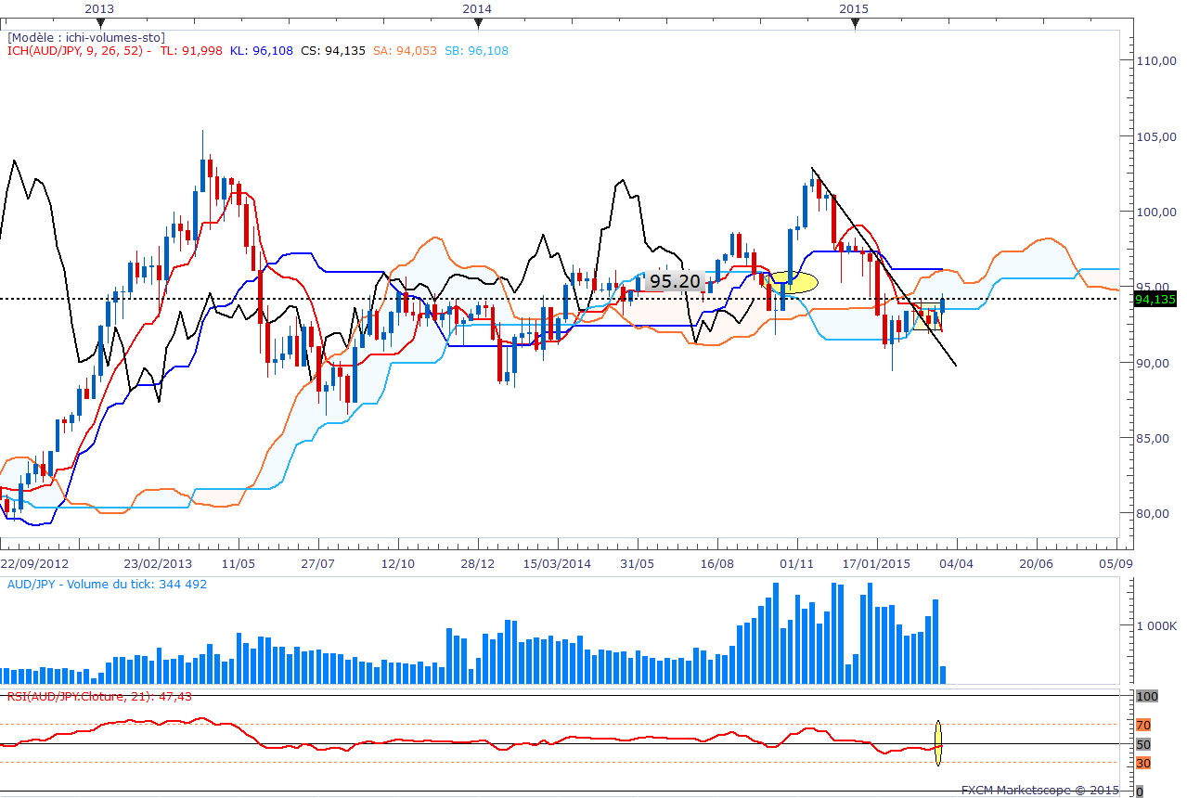Click the 2014 year marker triangle
1187x798 pixels.
tap(477, 24)
